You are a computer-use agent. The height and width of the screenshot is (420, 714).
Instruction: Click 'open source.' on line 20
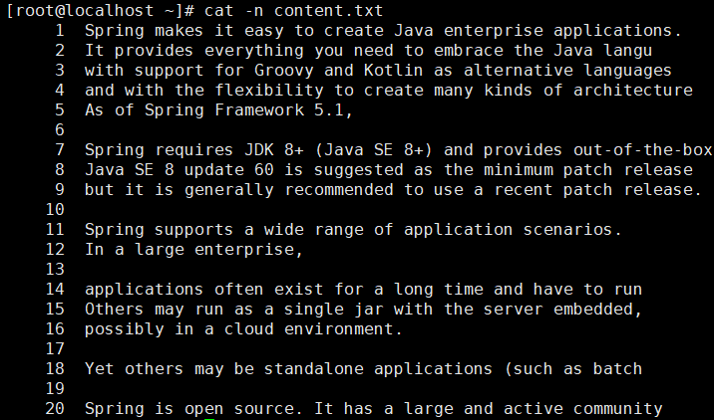[243, 409]
